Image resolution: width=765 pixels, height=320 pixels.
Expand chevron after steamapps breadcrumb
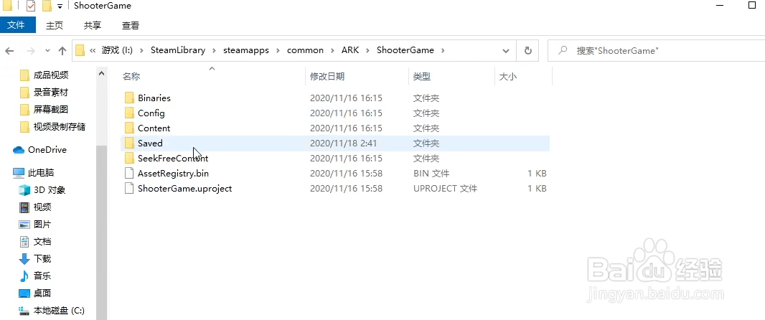pos(278,50)
